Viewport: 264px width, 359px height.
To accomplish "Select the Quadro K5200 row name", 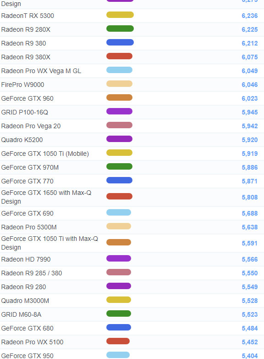I will (22, 140).
